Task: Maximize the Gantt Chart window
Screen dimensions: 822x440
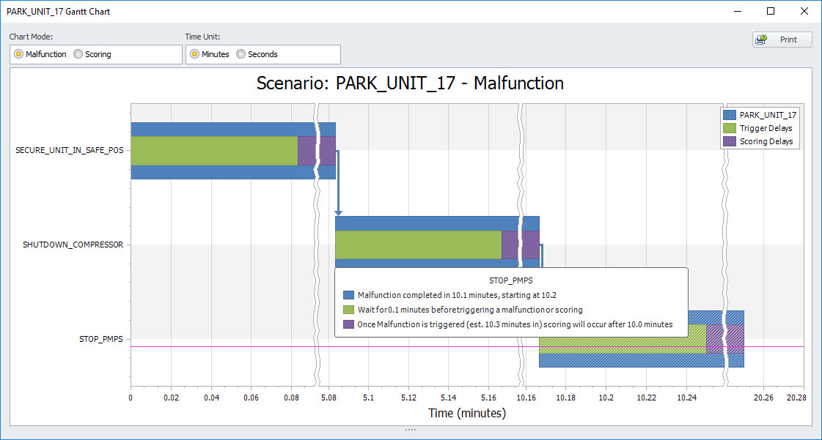Action: click(x=771, y=12)
